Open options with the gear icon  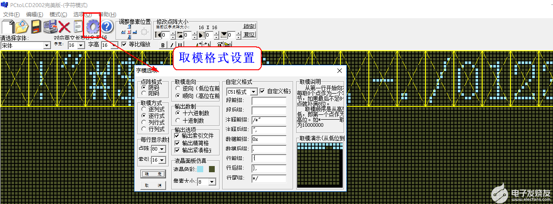click(93, 27)
